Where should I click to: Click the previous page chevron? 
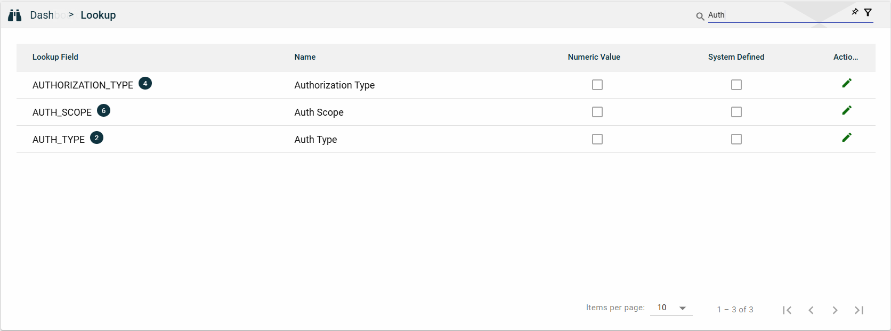(811, 310)
